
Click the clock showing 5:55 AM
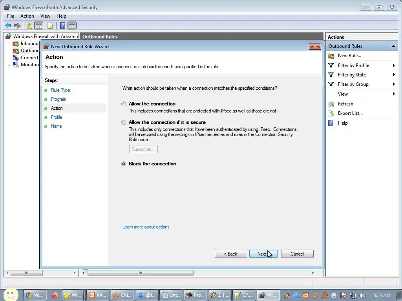click(x=382, y=296)
